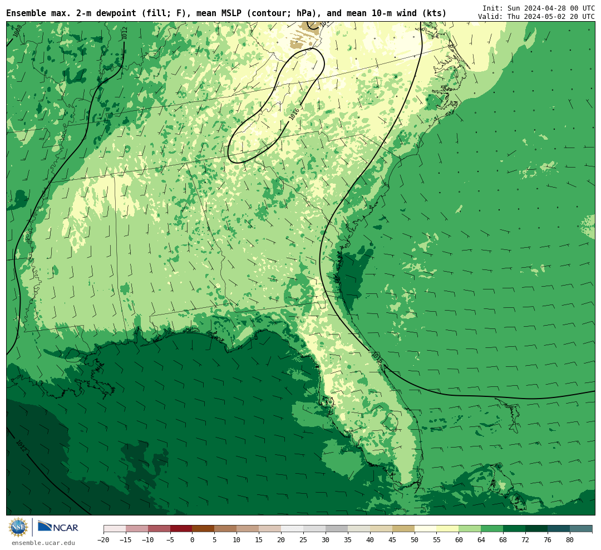
Task: Click the 25 tick label on colorbar
Action: (303, 540)
